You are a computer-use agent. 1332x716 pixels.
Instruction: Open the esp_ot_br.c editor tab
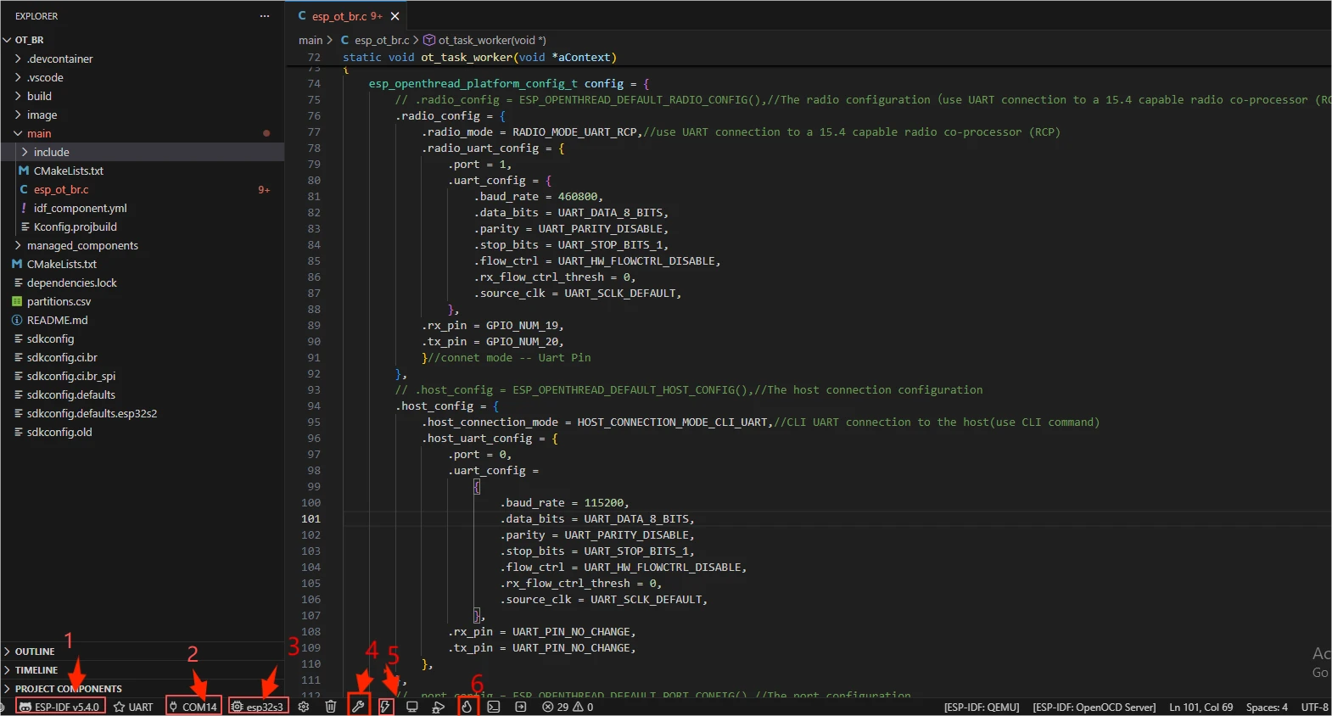(x=339, y=16)
